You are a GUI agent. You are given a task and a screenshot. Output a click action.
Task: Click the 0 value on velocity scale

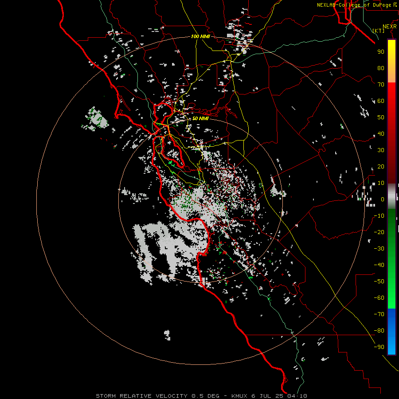click(383, 199)
